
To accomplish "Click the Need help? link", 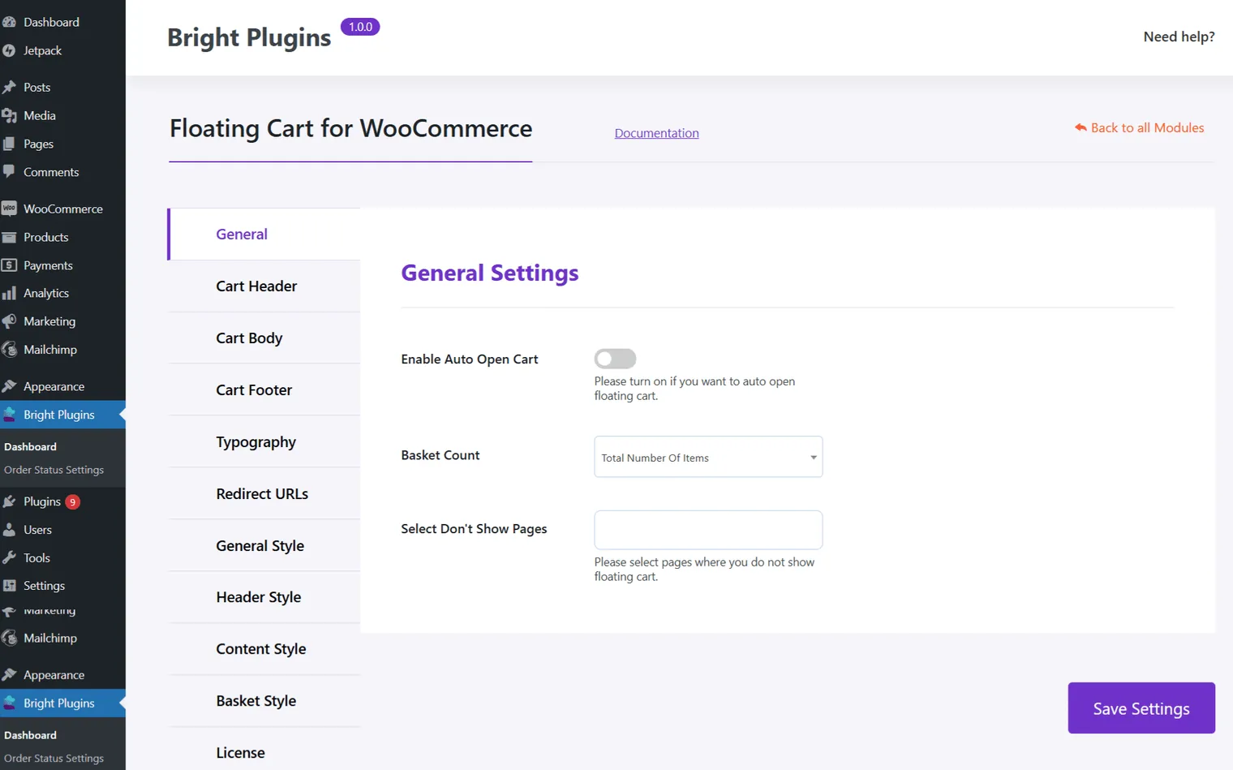I will point(1179,37).
